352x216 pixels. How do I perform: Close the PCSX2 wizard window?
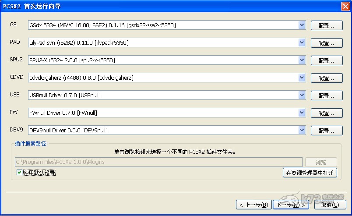(345, 6)
